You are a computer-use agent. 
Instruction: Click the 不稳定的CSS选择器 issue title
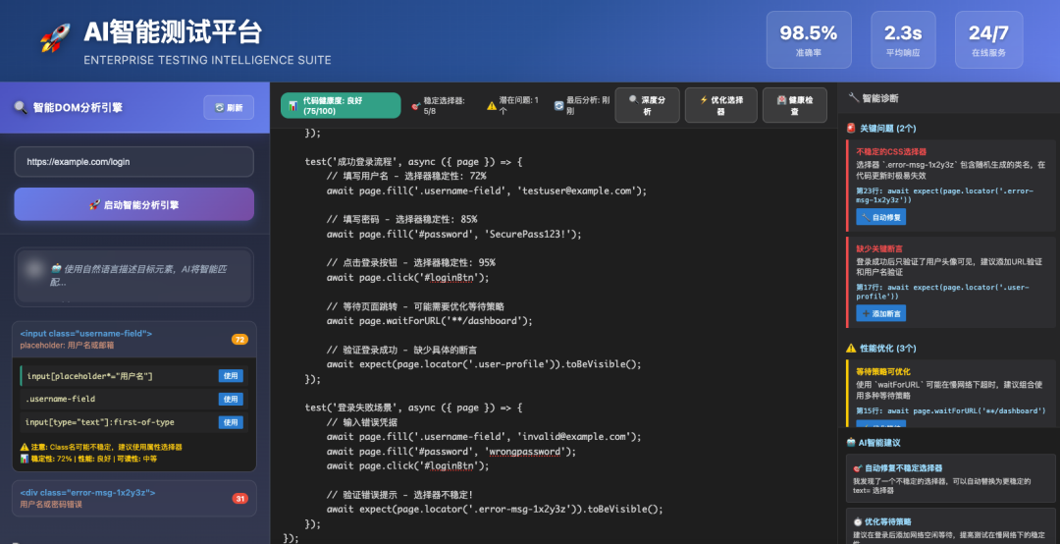tap(891, 151)
